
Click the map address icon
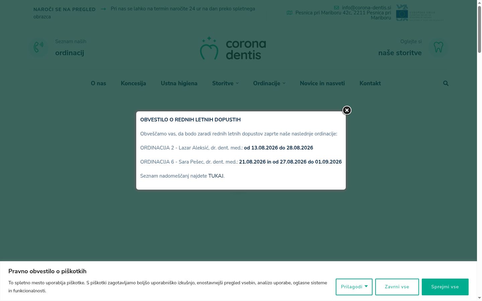point(290,13)
